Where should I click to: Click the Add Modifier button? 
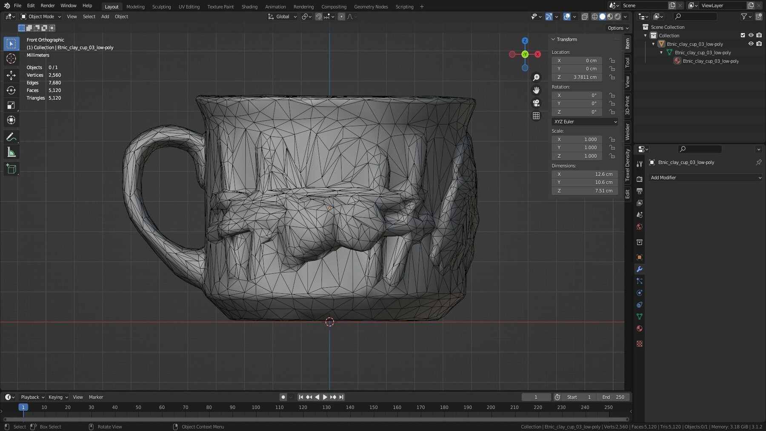(705, 177)
